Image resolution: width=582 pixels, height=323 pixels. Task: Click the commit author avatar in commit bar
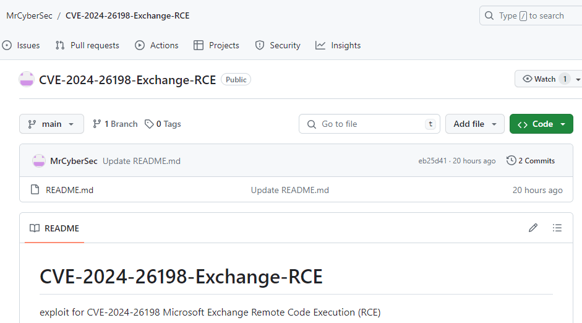pyautogui.click(x=39, y=161)
